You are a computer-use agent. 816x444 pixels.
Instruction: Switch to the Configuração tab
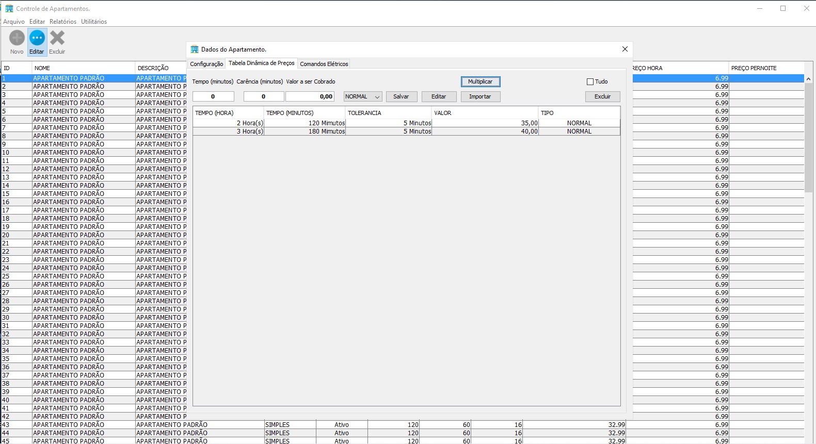coord(206,64)
